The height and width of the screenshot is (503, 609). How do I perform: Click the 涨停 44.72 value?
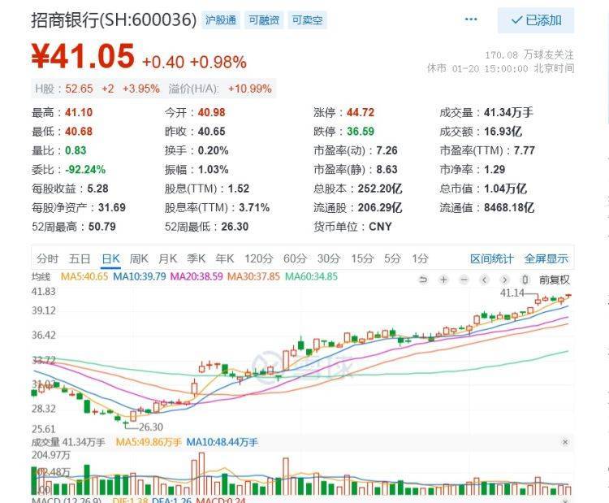click(x=361, y=113)
